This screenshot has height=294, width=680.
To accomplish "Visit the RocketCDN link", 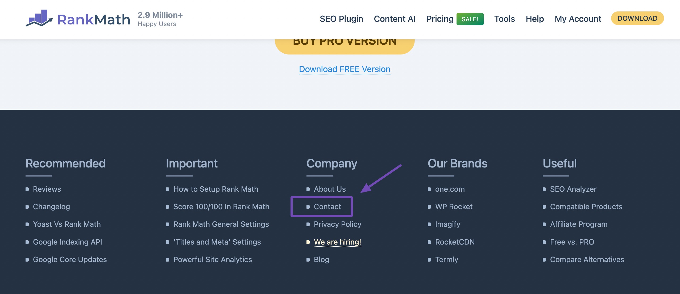I will click(455, 242).
